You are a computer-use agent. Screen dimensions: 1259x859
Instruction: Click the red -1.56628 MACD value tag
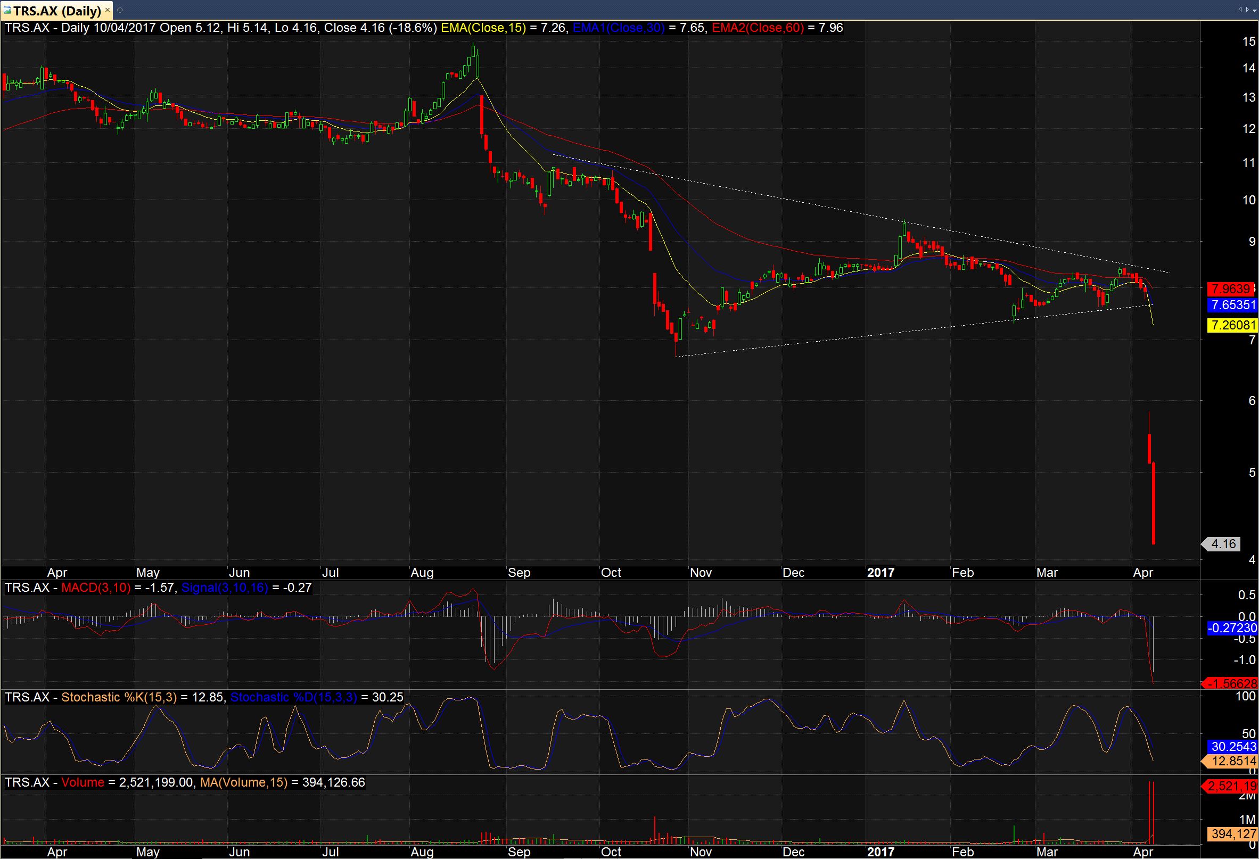point(1230,683)
